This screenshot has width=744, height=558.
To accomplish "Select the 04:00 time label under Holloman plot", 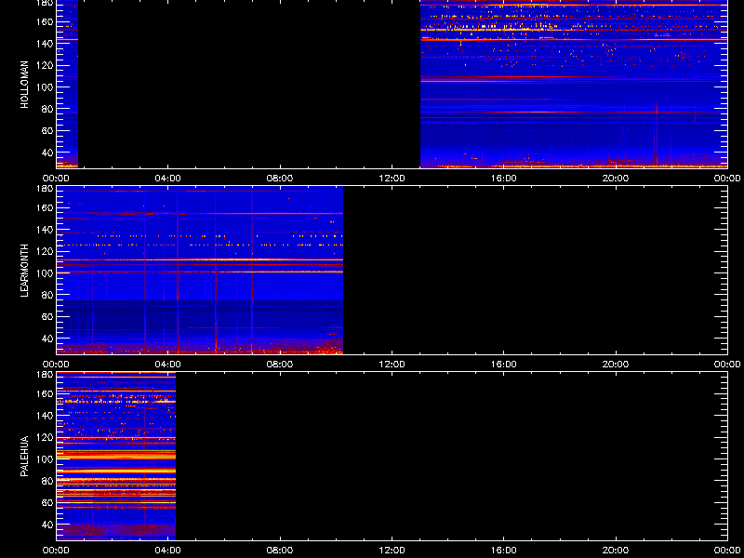I will 168,179.
